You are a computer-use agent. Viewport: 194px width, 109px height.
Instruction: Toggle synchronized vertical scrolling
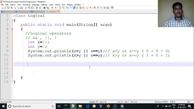(60, 8)
